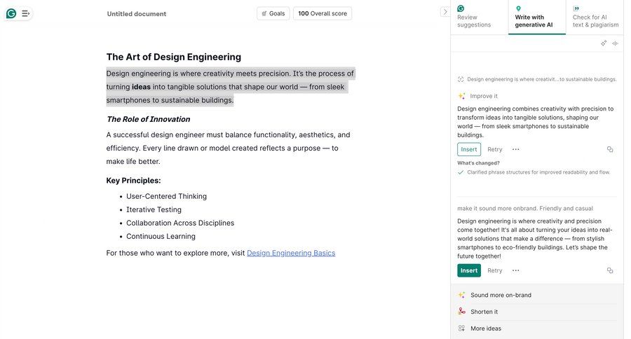Click the Improve it label
Viewport: 631px width, 339px height.
(x=484, y=96)
